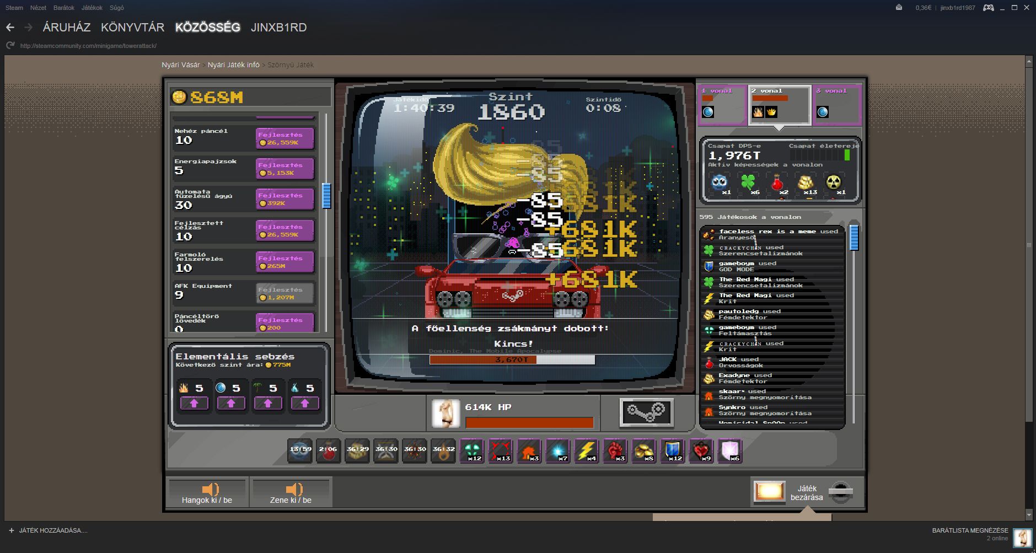Upgrade Energiapajzsok for 5,153K

(x=285, y=169)
